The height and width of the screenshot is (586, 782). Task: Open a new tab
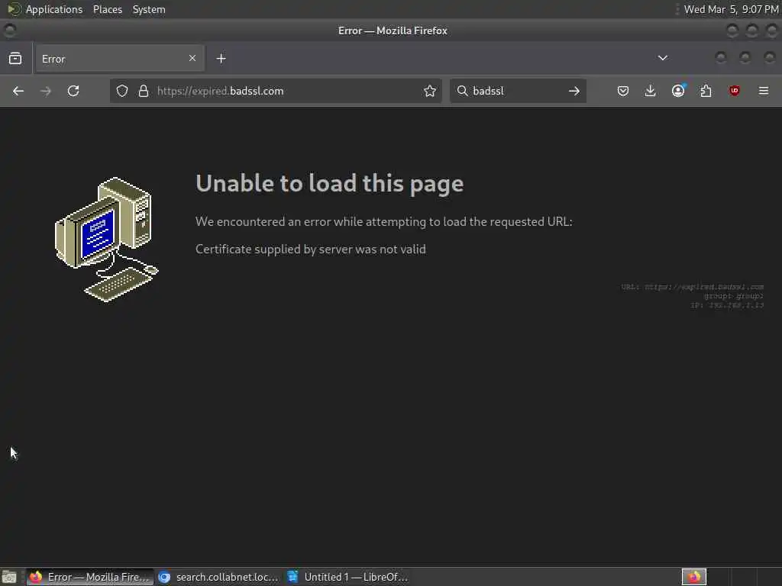(221, 59)
